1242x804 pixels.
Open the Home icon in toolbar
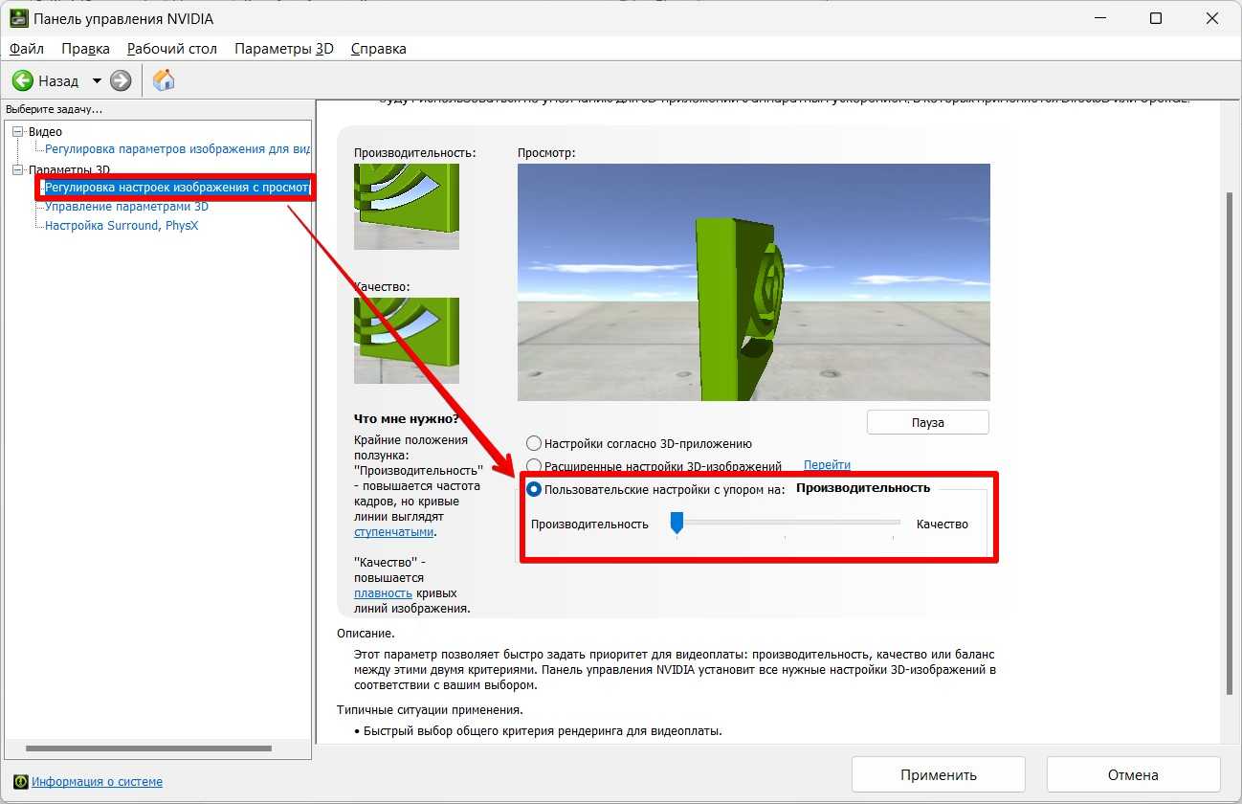tap(164, 80)
